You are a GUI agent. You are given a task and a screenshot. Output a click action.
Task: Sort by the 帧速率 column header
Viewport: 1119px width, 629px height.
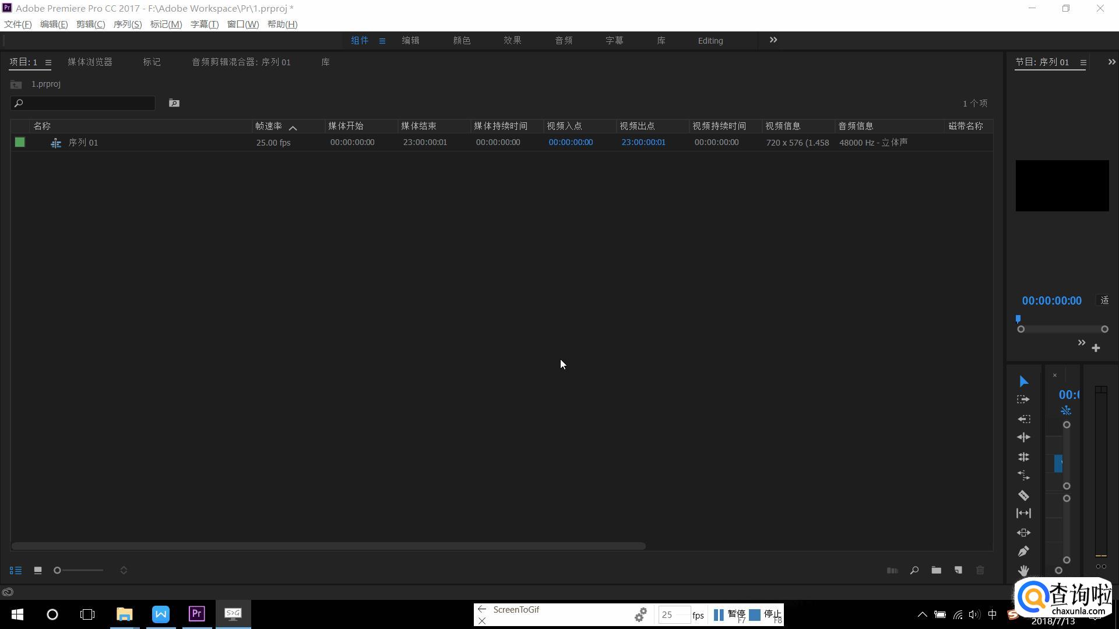pos(269,126)
